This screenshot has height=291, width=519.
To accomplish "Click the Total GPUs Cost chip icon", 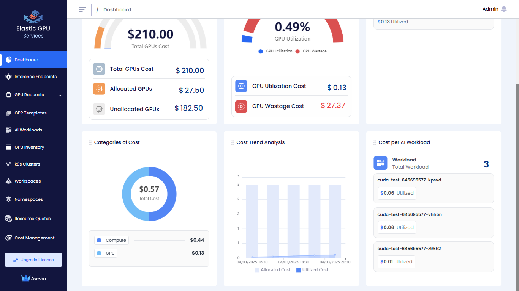I will [99, 69].
